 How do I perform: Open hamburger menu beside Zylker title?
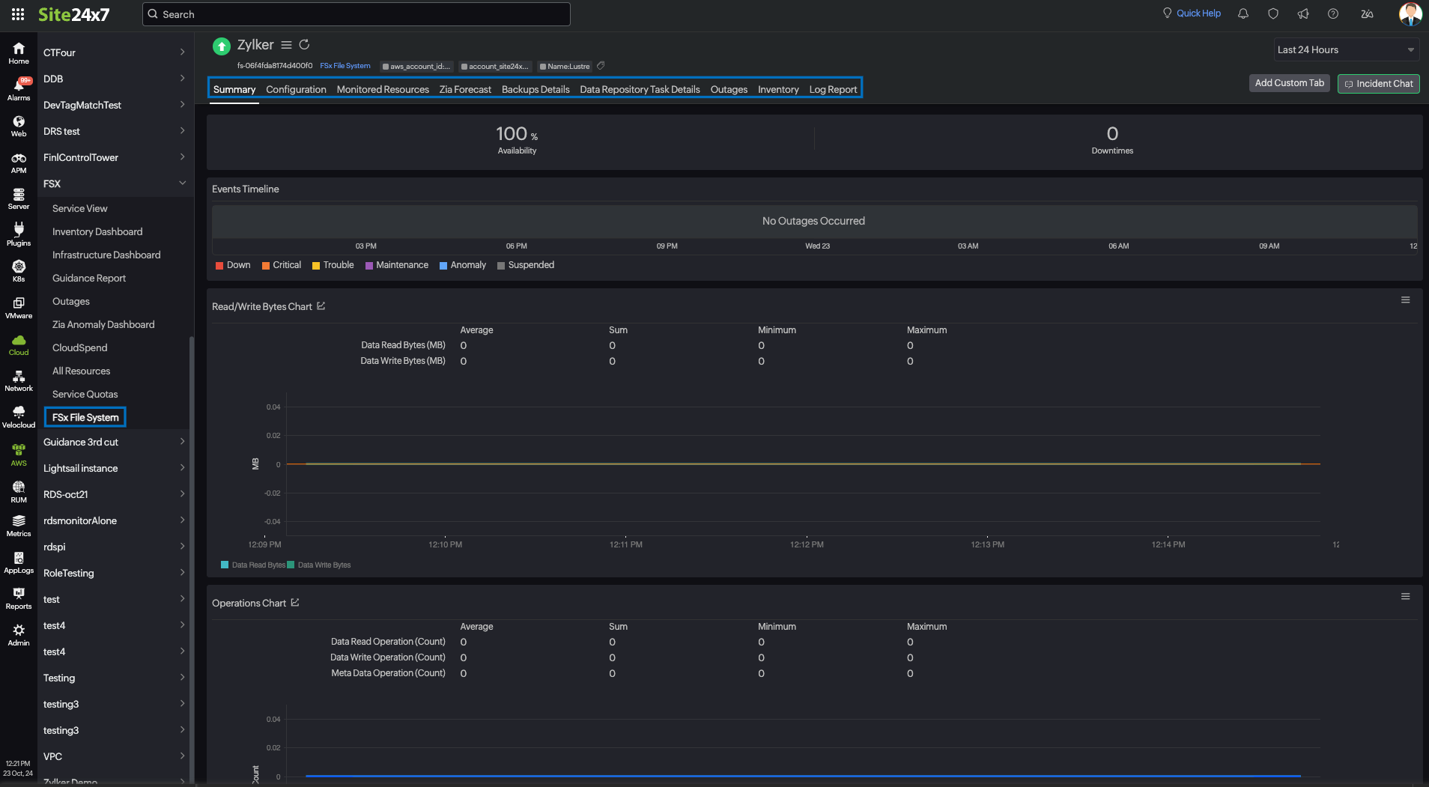tap(286, 45)
